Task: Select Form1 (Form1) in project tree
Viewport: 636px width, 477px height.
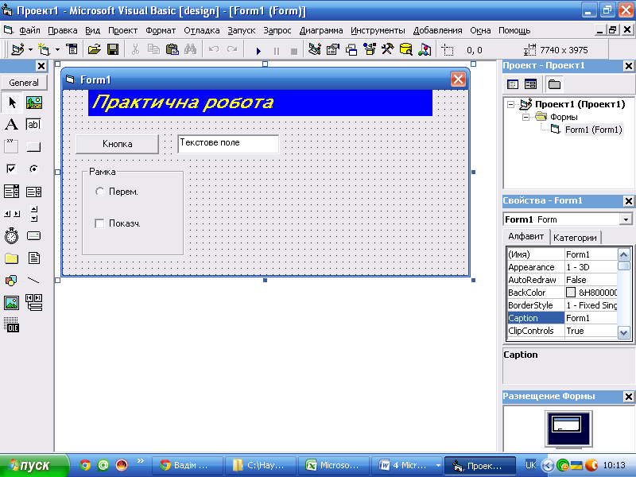Action: click(593, 130)
